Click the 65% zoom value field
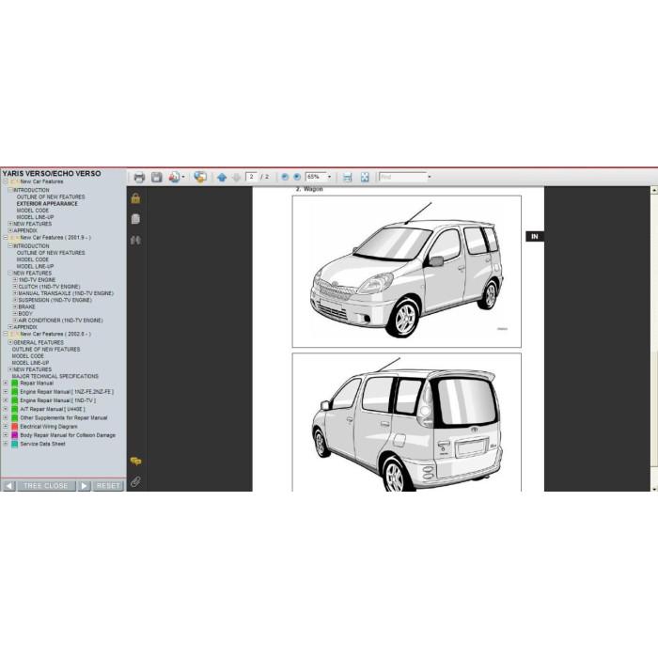Screen dimensions: 658x658 316,177
